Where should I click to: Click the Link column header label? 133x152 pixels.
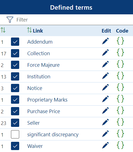tap(38, 31)
